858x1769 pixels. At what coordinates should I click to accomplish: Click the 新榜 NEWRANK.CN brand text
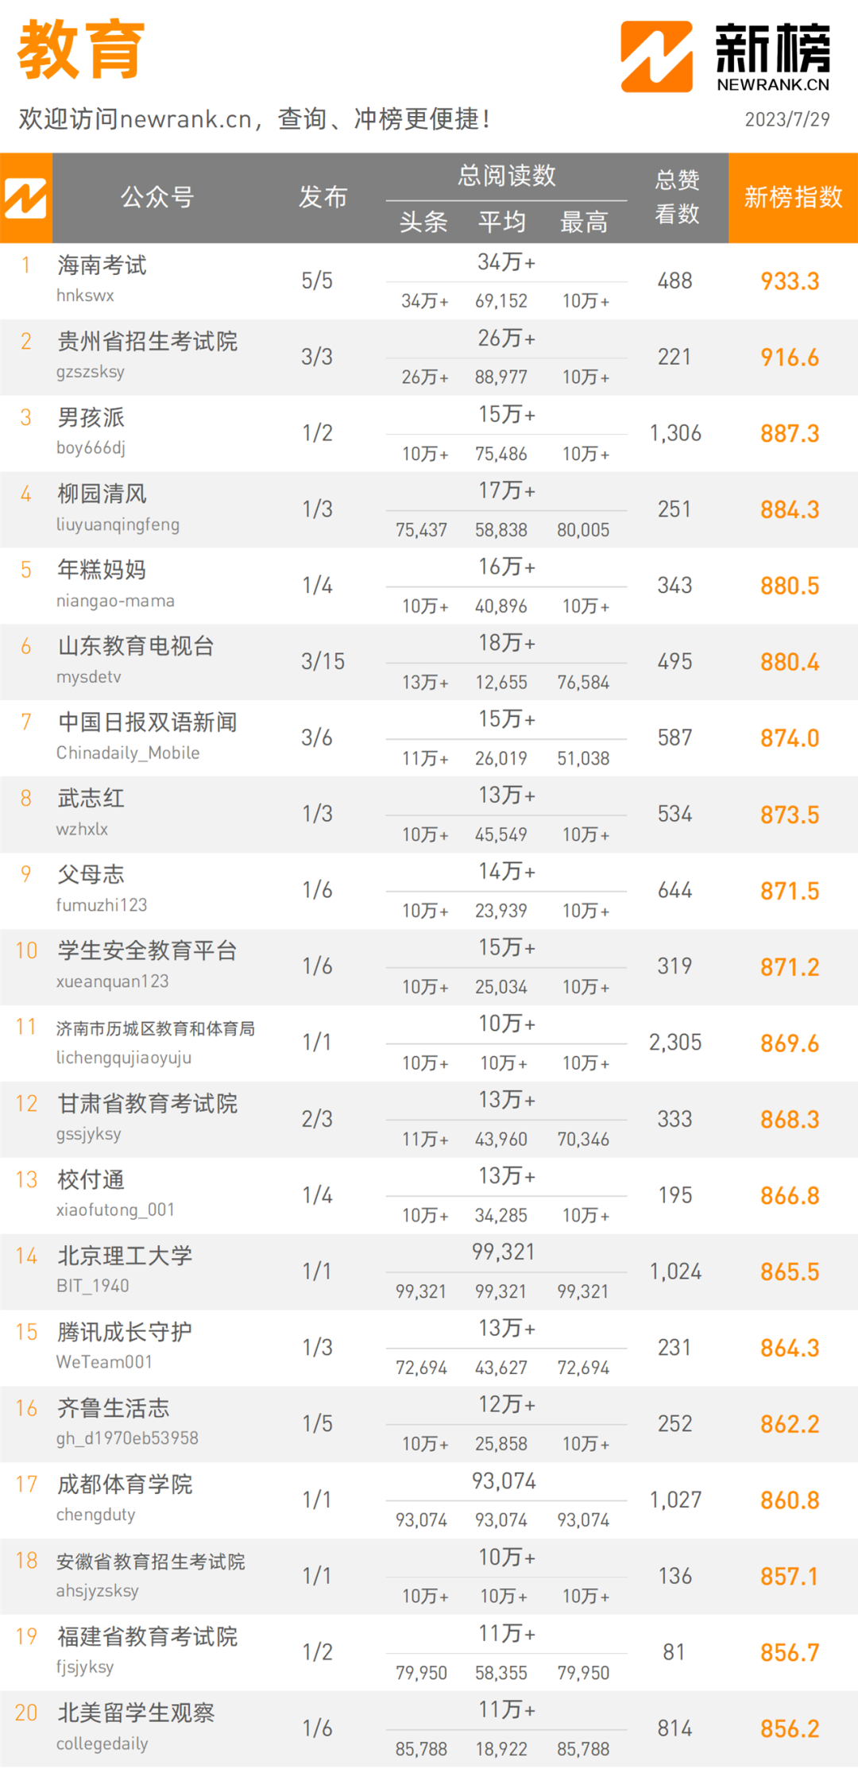point(773,57)
